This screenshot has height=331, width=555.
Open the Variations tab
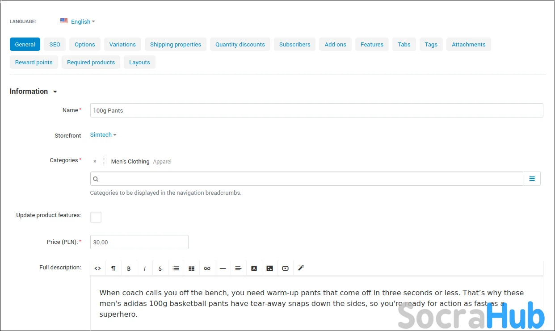pyautogui.click(x=122, y=44)
